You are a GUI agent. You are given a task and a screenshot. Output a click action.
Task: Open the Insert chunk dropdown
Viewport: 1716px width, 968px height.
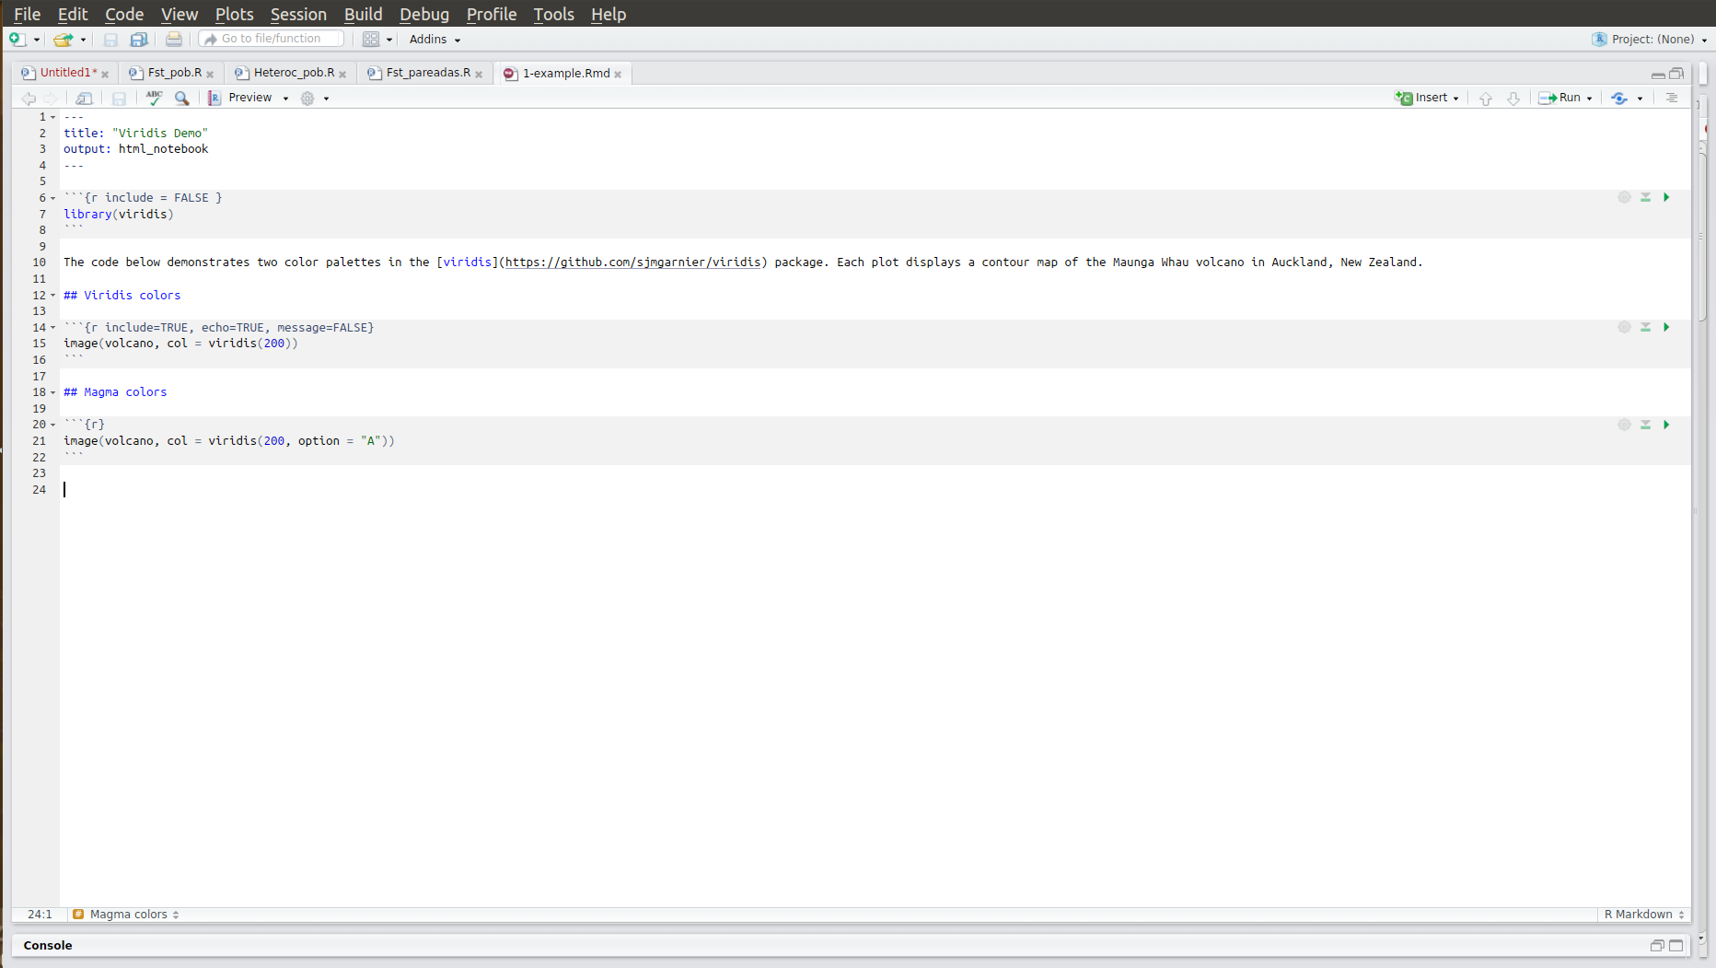pos(1455,99)
